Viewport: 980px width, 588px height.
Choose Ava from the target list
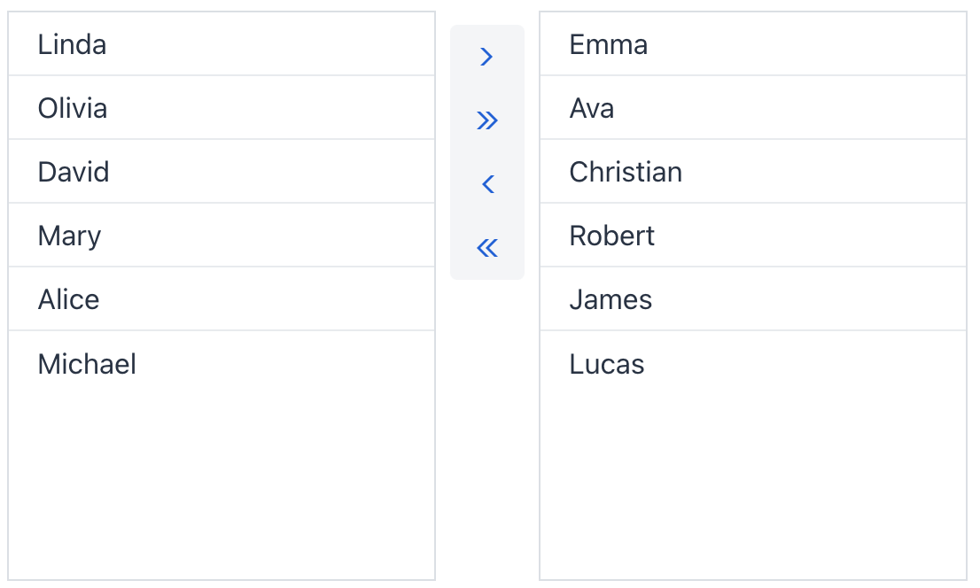tap(592, 108)
